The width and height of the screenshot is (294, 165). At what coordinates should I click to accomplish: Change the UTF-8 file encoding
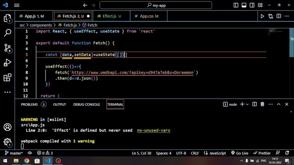[181, 153]
